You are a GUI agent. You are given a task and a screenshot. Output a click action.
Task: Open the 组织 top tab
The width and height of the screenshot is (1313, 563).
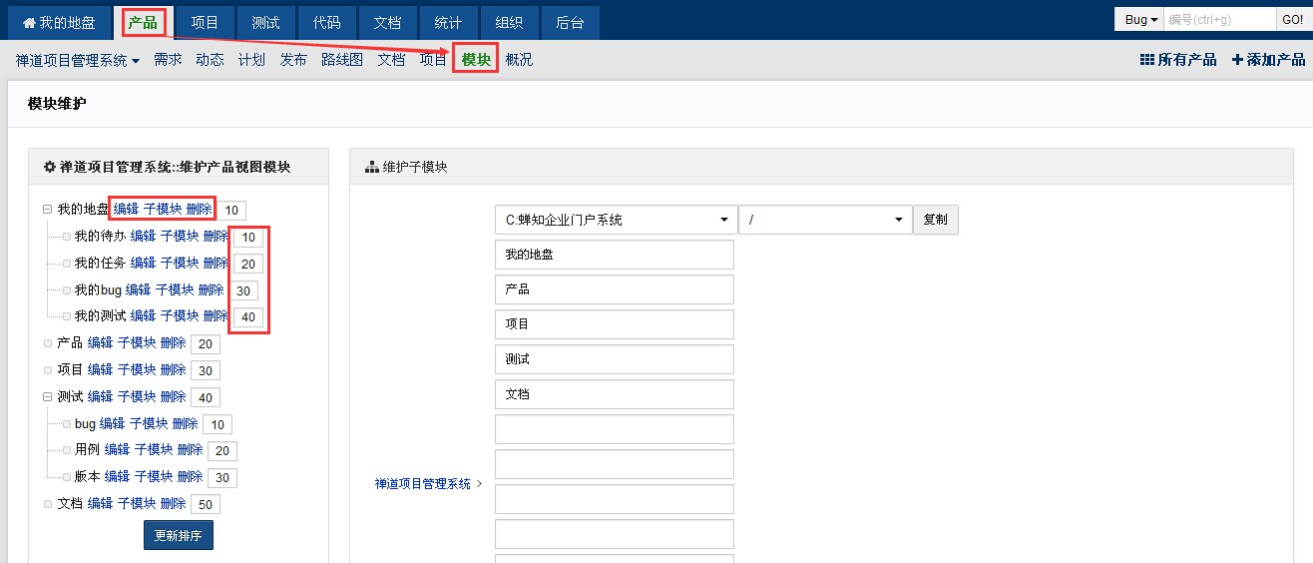click(509, 22)
